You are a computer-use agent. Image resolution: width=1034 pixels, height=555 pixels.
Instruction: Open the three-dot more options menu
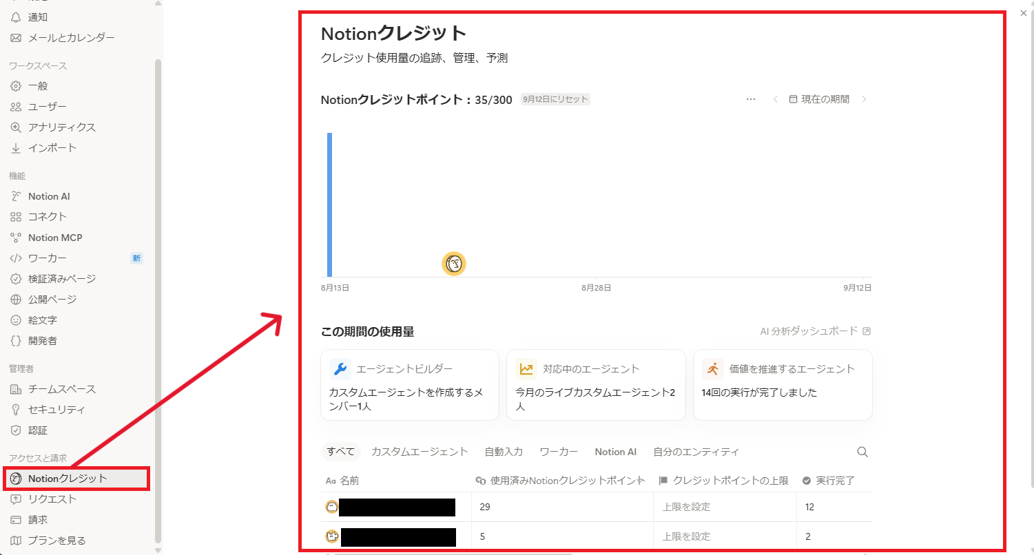751,99
